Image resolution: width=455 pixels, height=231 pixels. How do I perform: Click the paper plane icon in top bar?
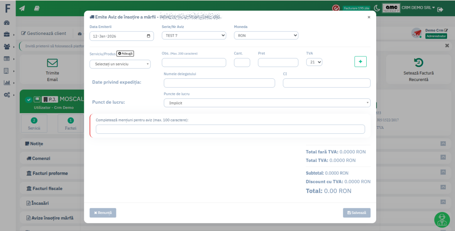click(x=22, y=8)
